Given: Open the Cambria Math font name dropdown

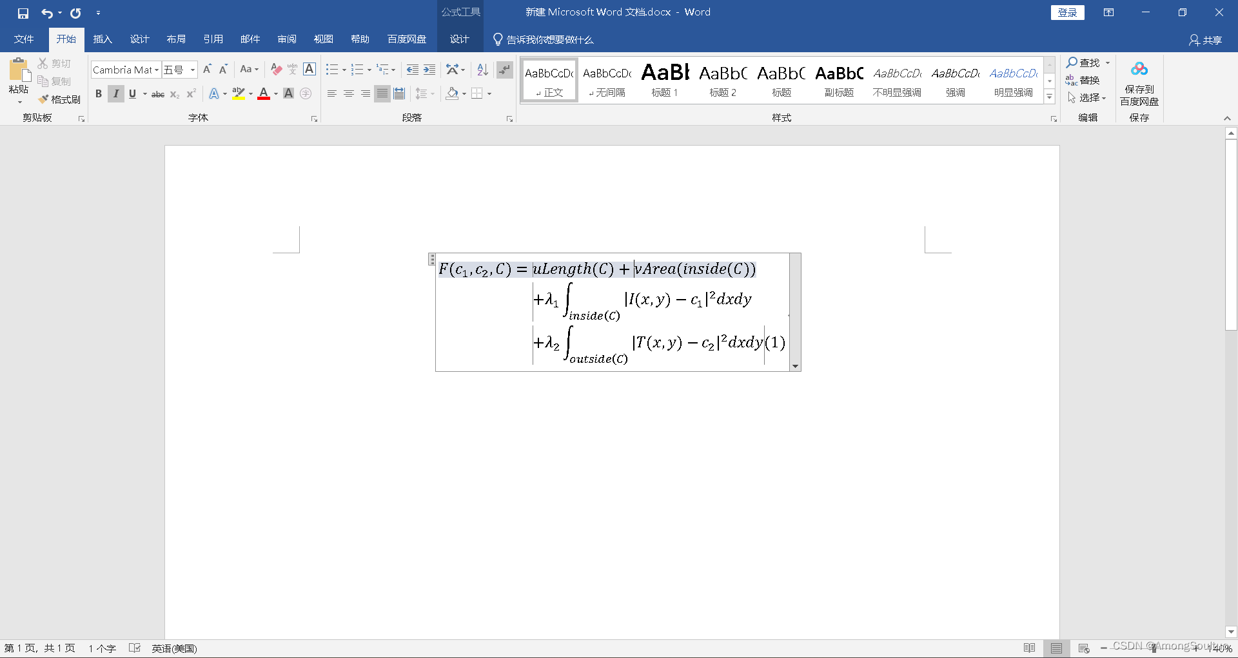Looking at the screenshot, I should [156, 70].
